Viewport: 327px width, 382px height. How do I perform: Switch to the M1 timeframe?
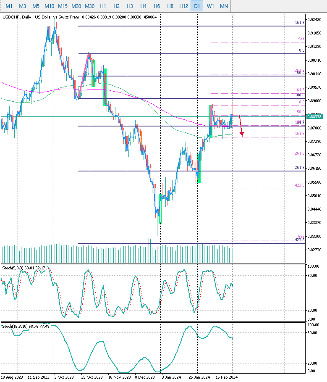tap(9, 6)
